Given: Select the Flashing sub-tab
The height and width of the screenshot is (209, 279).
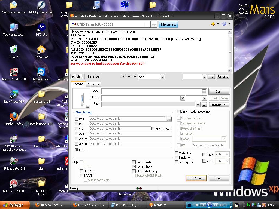Looking at the screenshot, I should pos(78,84).
